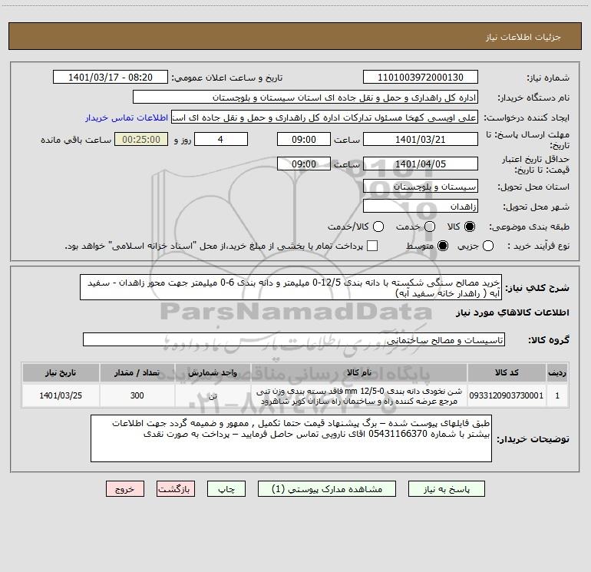Select the کالا/خدمت radio button
Image resolution: width=591 pixels, height=572 pixels.
coord(378,226)
